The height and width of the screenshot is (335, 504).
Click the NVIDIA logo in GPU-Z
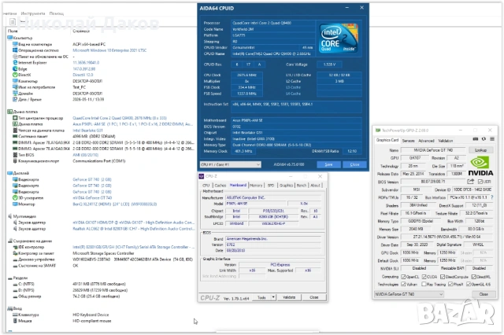coord(480,166)
